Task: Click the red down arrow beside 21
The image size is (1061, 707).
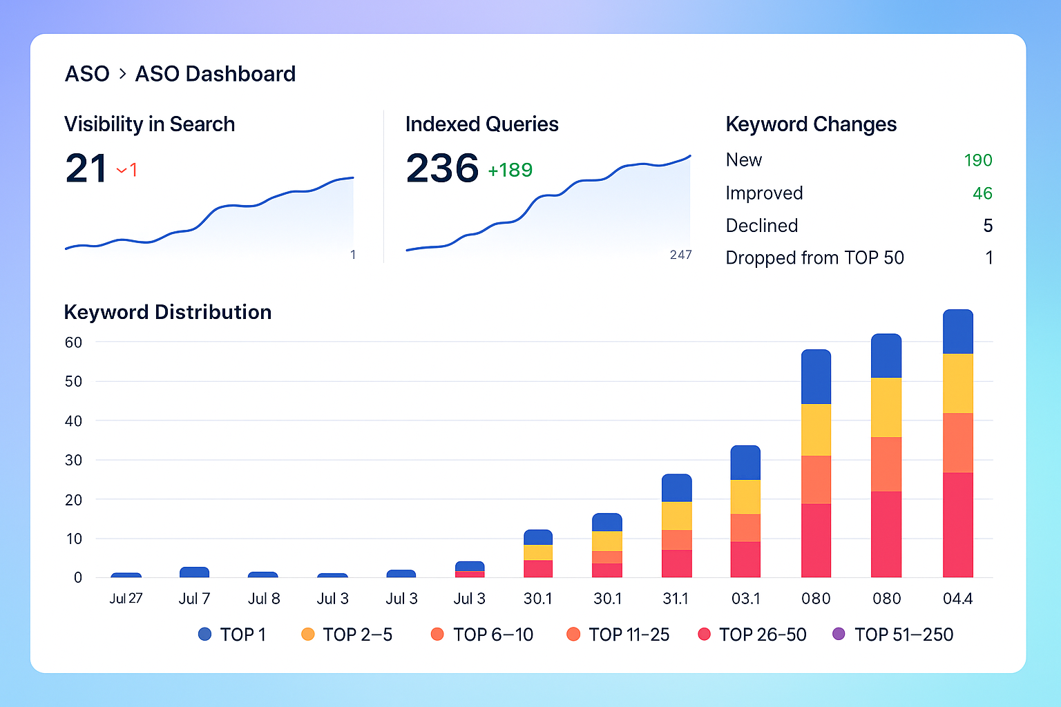Action: pos(122,170)
